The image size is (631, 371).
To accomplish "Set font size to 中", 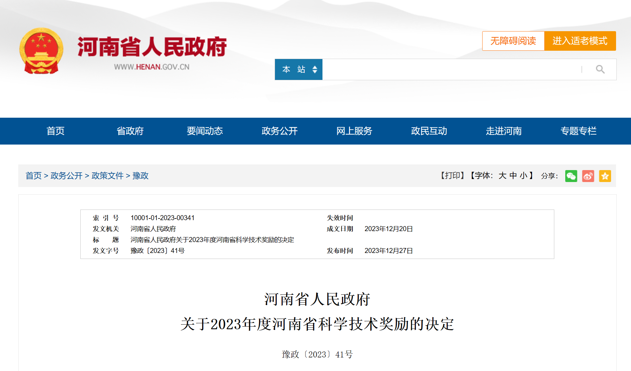I will pyautogui.click(x=513, y=175).
